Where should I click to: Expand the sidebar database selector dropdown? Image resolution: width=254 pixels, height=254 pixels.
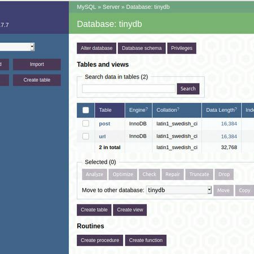click(17, 47)
